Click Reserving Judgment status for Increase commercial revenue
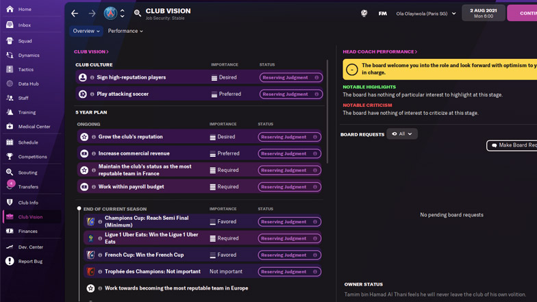The image size is (537, 302). 289,153
